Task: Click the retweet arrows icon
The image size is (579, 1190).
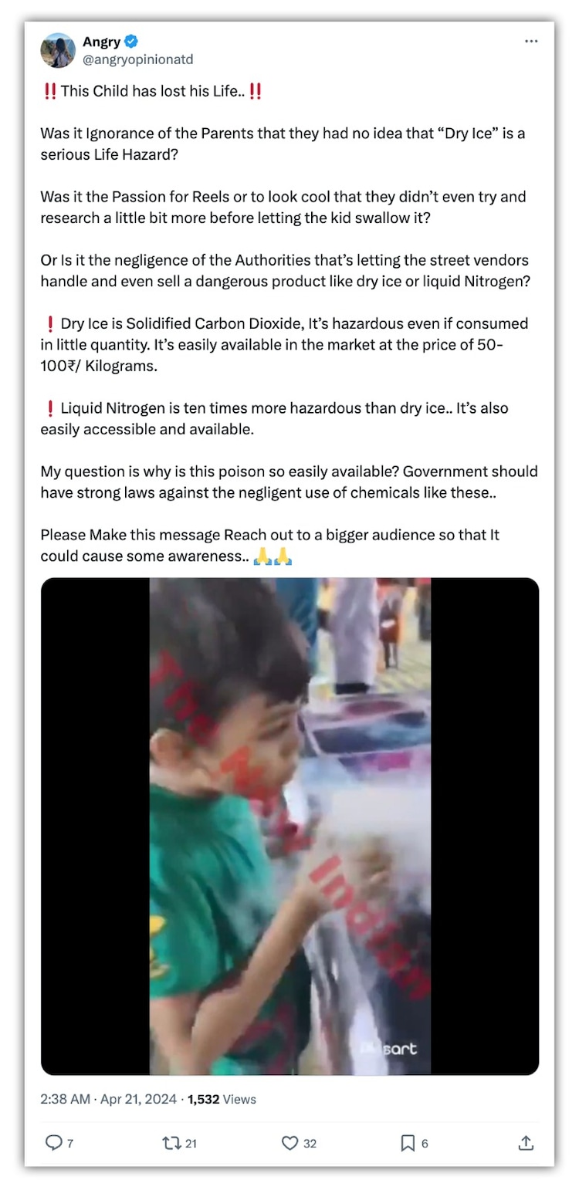Action: point(171,1143)
